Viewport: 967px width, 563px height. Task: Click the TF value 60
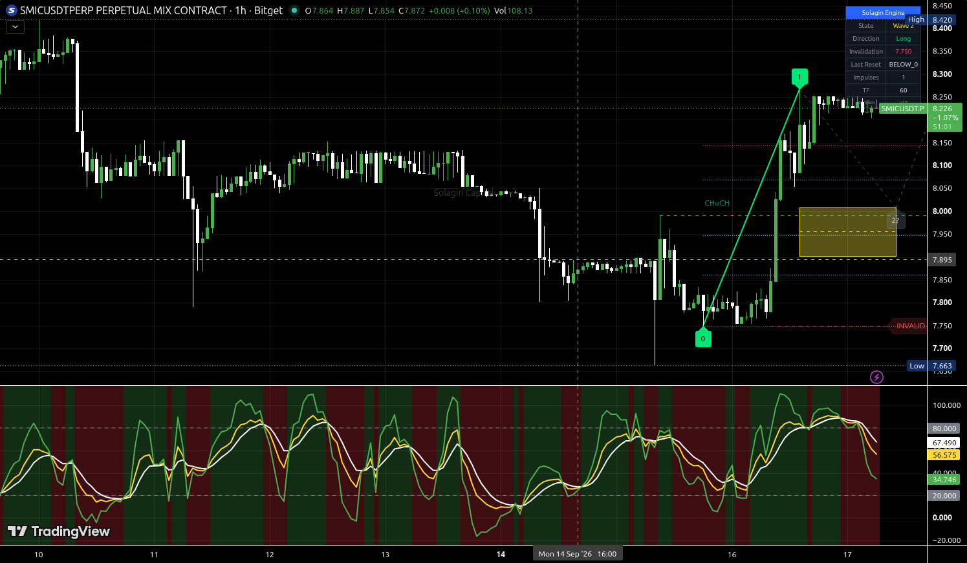[903, 90]
